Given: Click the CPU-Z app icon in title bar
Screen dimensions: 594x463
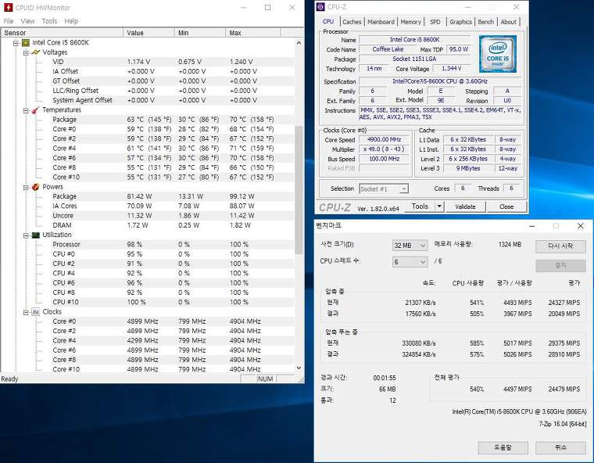Looking at the screenshot, I should click(x=321, y=7).
